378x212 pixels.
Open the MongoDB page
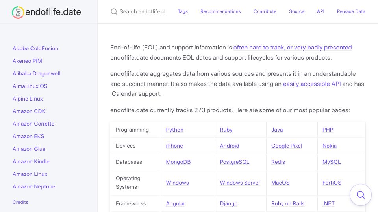point(178,162)
